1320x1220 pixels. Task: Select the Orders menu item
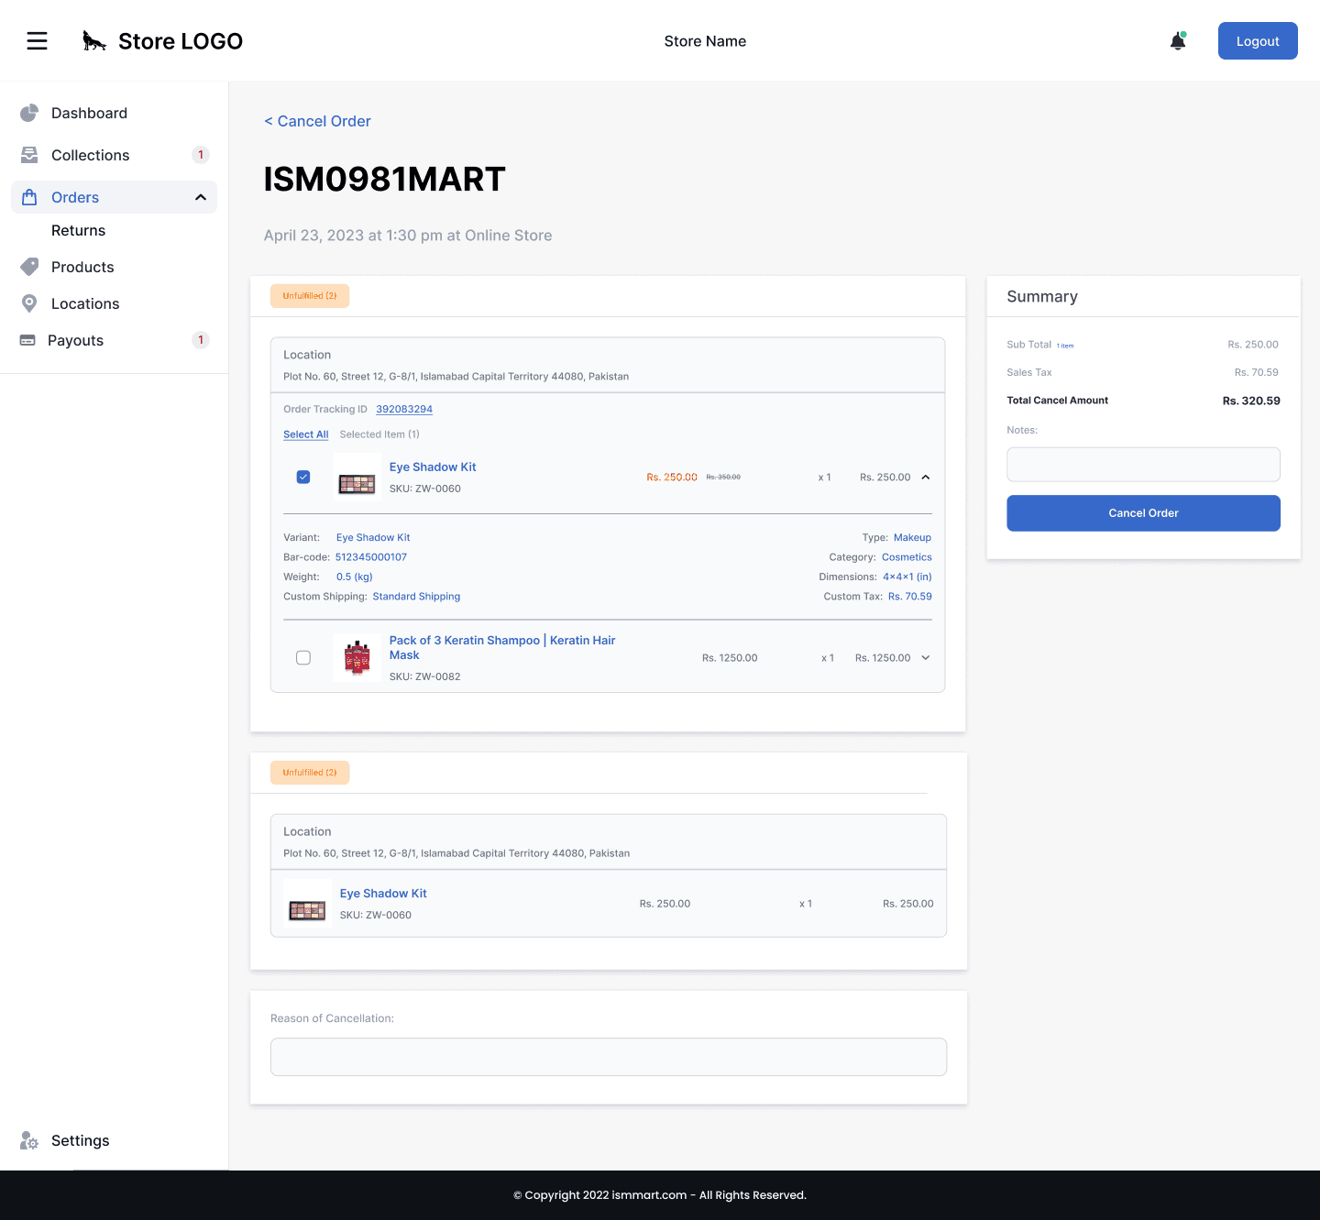click(114, 197)
